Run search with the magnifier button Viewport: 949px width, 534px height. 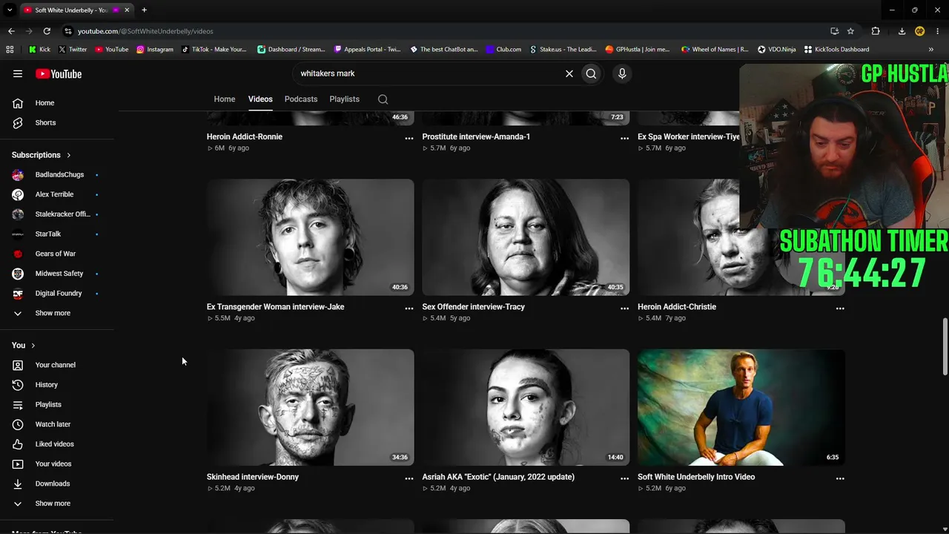click(x=591, y=73)
